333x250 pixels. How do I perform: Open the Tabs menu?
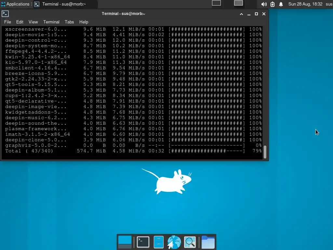pyautogui.click(x=69, y=22)
